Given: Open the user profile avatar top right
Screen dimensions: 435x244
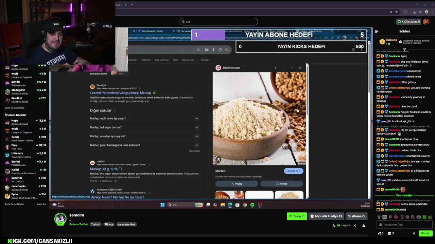Looking at the screenshot, I should (x=426, y=22).
